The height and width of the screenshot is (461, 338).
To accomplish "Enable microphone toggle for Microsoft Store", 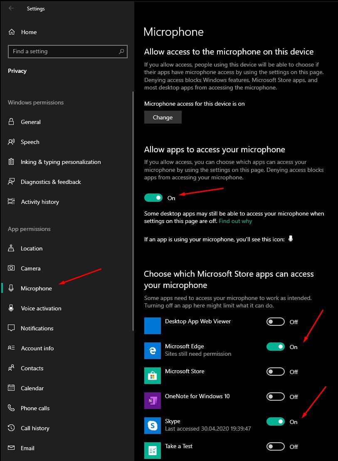I will [x=276, y=372].
